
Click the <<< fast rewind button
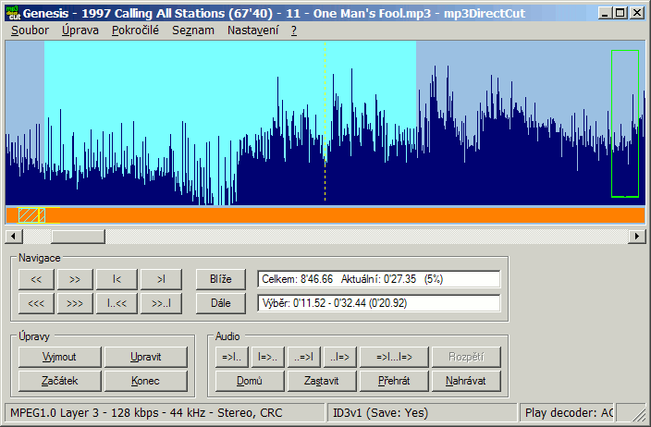click(36, 303)
